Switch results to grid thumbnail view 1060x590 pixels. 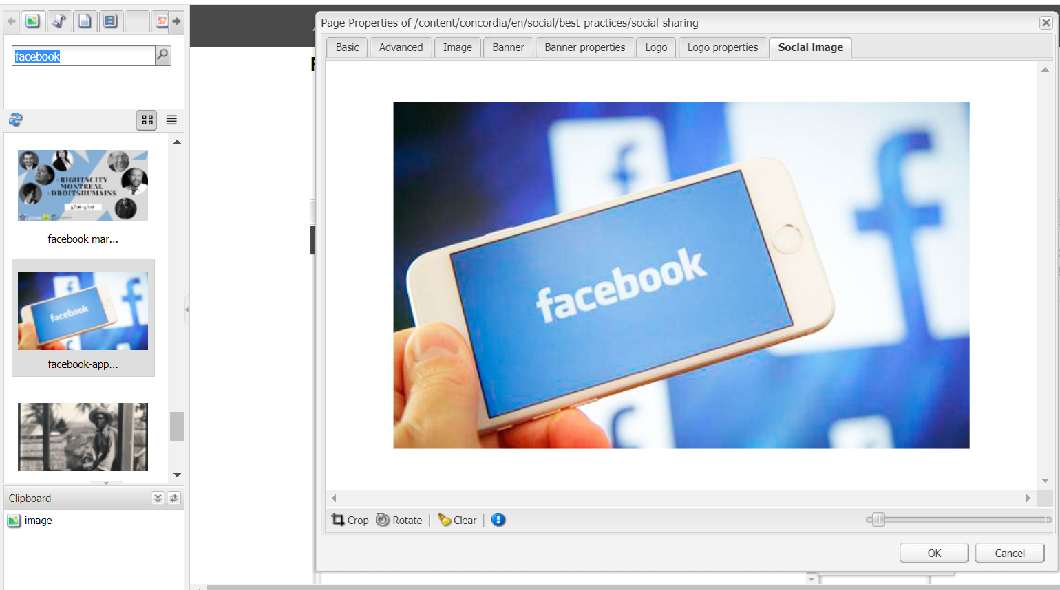point(147,120)
